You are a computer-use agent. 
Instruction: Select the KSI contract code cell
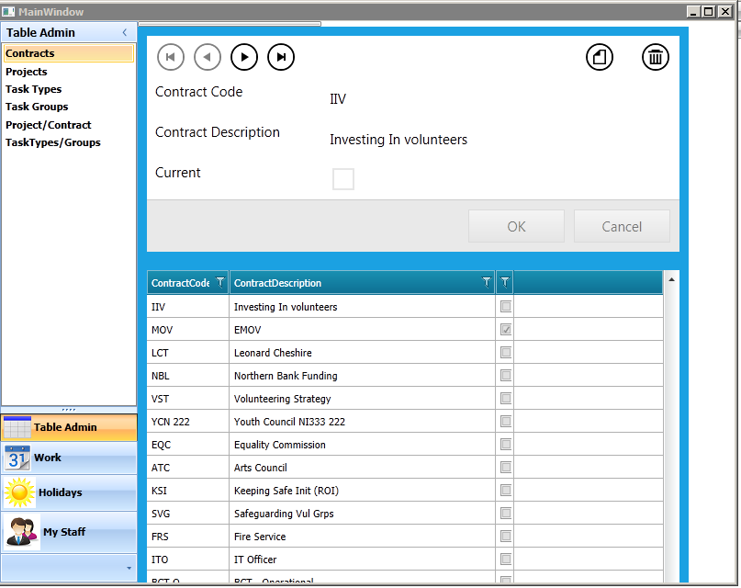(x=188, y=491)
